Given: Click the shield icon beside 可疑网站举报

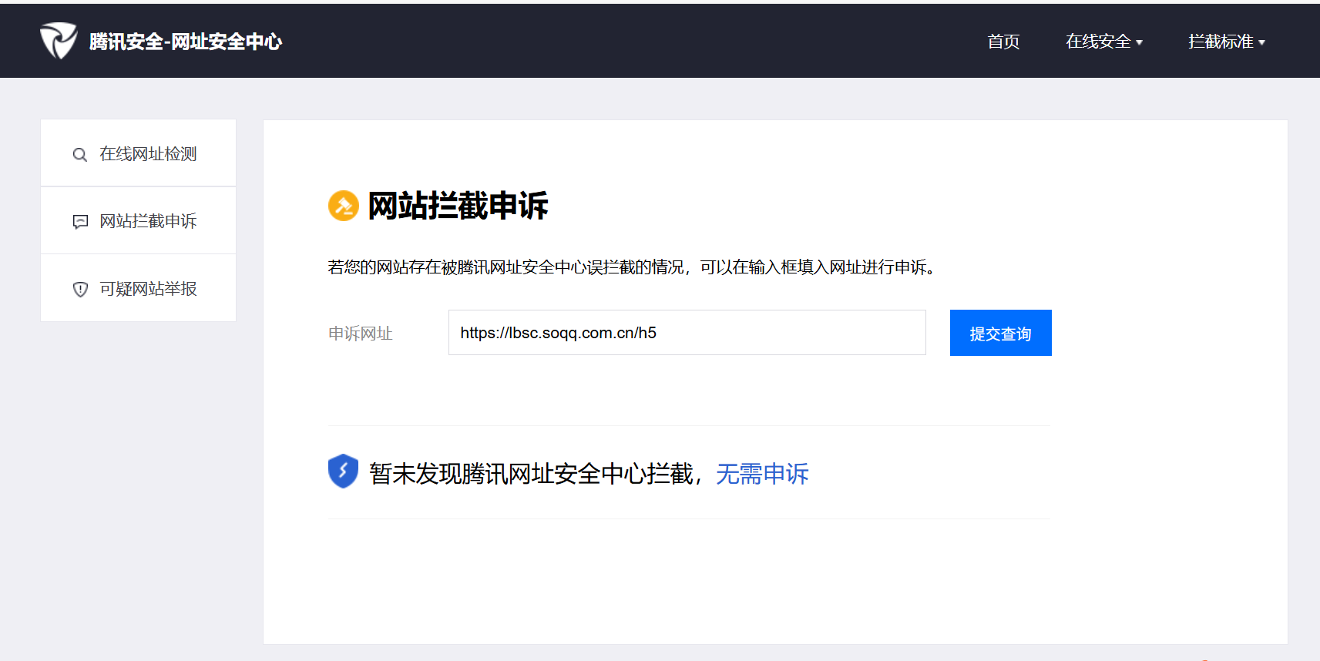Looking at the screenshot, I should [x=80, y=290].
